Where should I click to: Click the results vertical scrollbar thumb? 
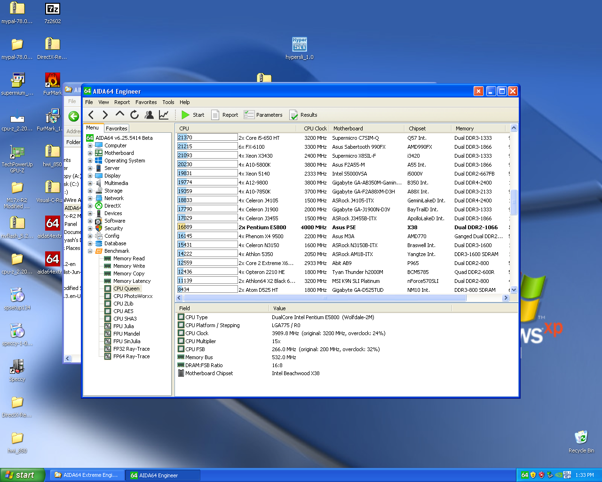point(514,202)
